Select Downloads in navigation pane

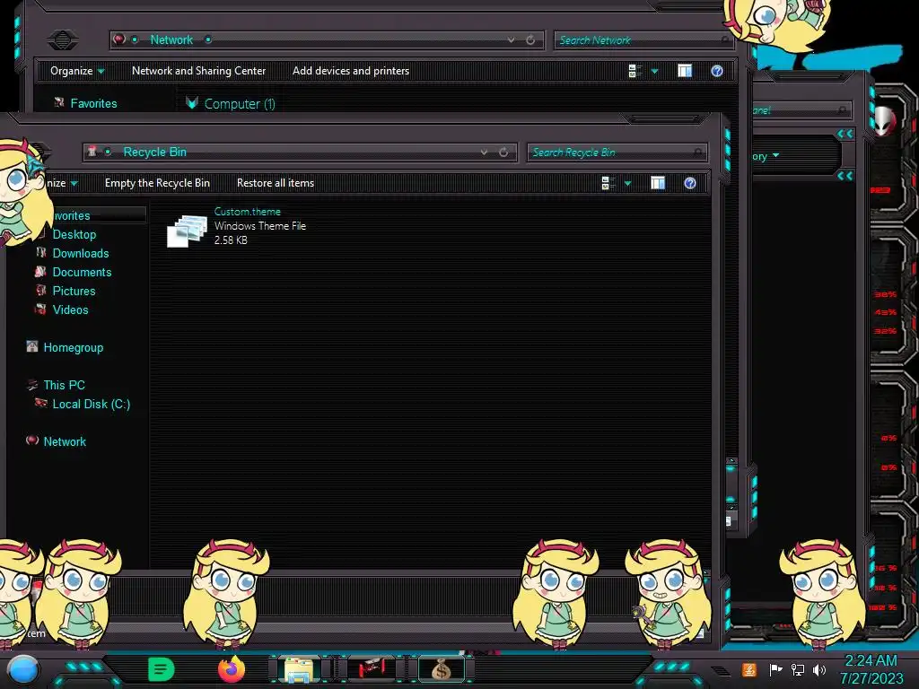coord(80,253)
